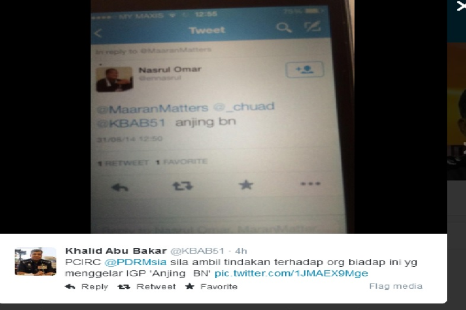The height and width of the screenshot is (310, 466).
Task: Close the media viewer with the X
Action: coord(462,6)
